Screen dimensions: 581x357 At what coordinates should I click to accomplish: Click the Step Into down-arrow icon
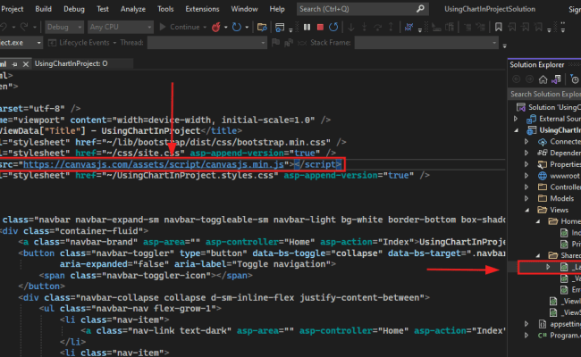point(364,27)
